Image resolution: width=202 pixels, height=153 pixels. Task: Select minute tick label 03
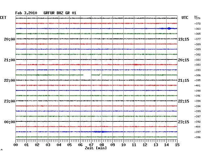click(48, 145)
